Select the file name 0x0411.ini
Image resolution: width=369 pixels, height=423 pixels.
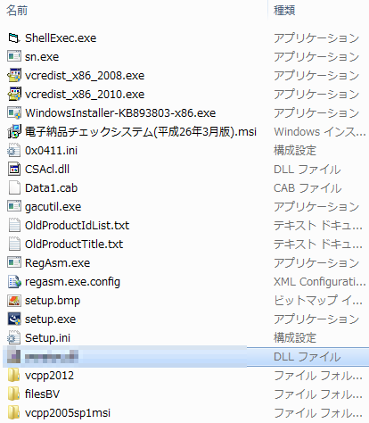51,151
